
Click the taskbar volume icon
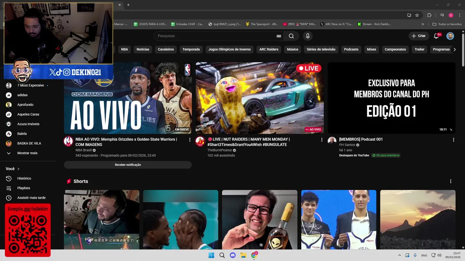point(439,255)
